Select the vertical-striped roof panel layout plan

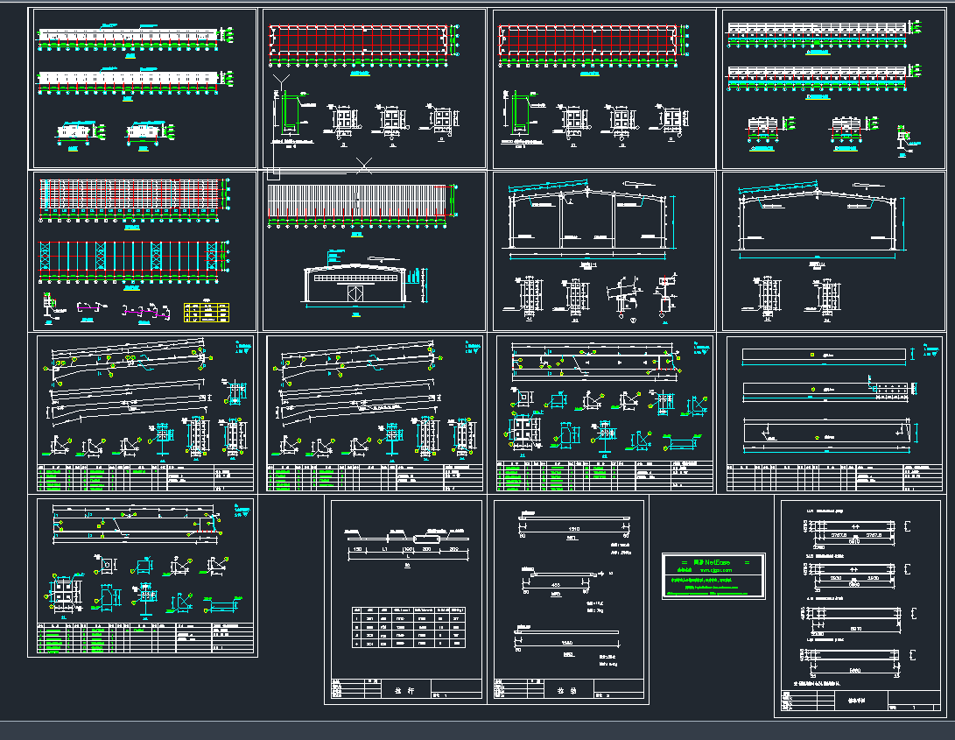[358, 201]
